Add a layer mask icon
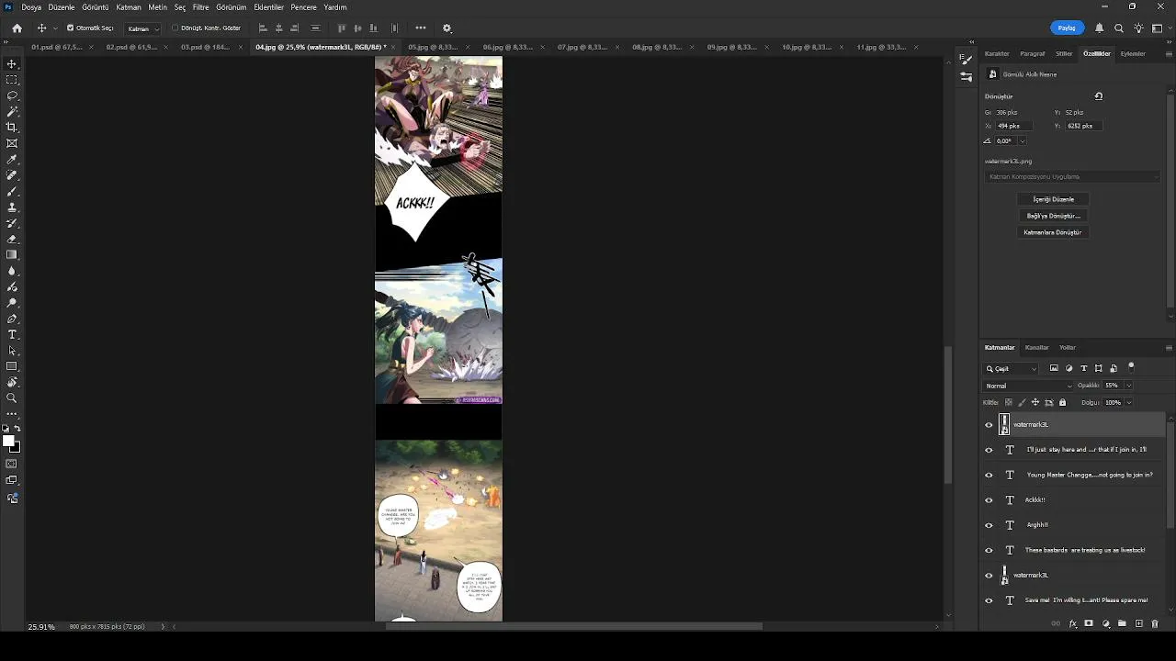This screenshot has height=661, width=1176. (1089, 624)
